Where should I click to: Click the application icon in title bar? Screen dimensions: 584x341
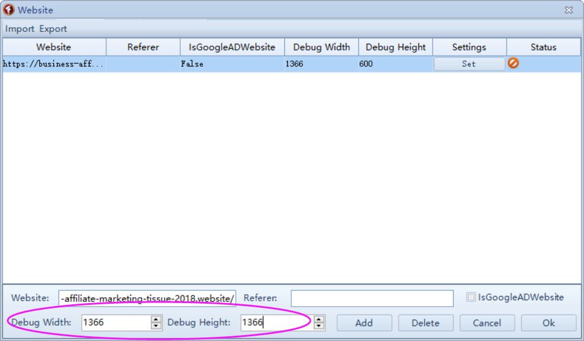[x=9, y=9]
